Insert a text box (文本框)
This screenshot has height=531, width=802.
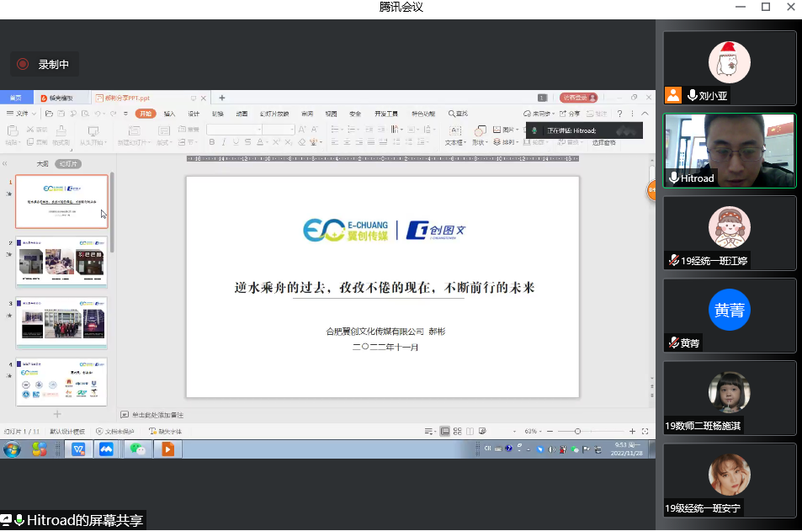tap(454, 135)
